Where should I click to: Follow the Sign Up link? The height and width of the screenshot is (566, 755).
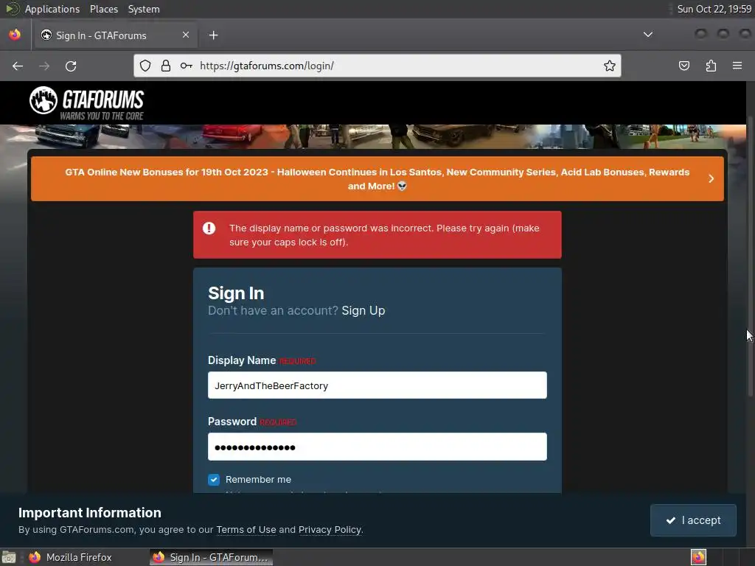(363, 310)
